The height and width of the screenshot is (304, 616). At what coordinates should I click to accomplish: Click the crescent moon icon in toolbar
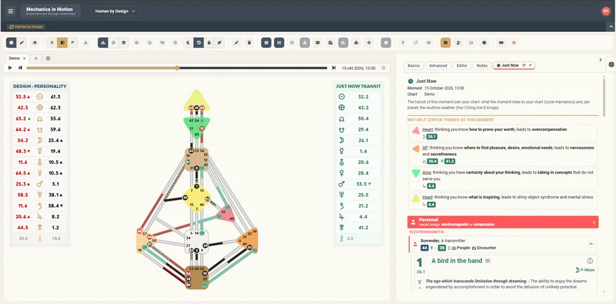click(x=189, y=42)
